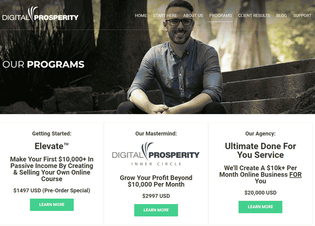The height and width of the screenshot is (226, 315).
Task: View the Client Results page
Action: click(x=254, y=16)
